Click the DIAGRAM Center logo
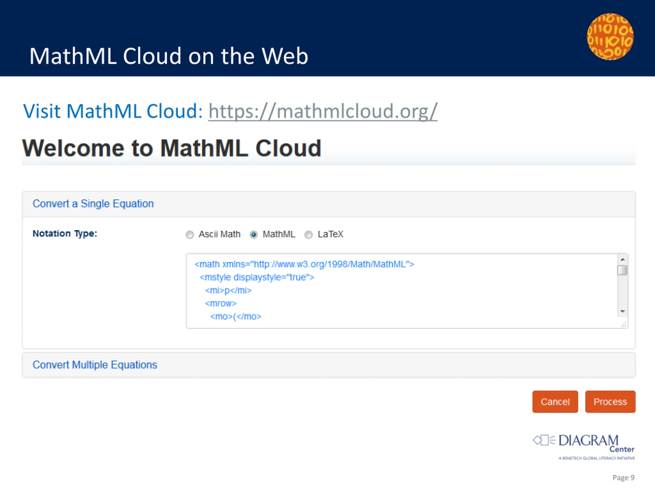Image resolution: width=655 pixels, height=491 pixels. click(x=584, y=447)
